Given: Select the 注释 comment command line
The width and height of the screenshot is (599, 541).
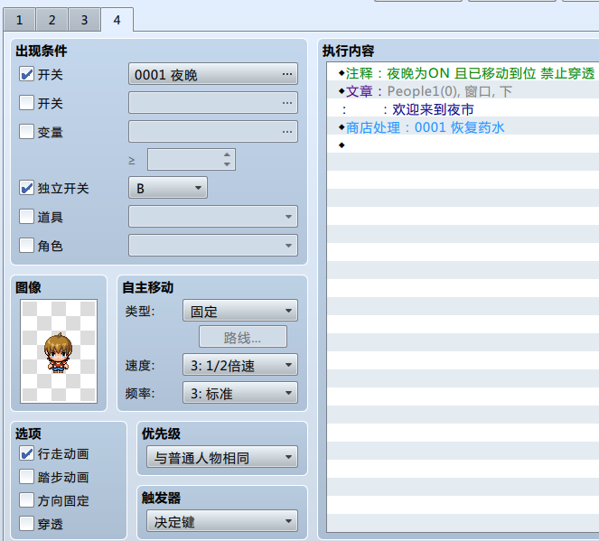Looking at the screenshot, I should [463, 73].
